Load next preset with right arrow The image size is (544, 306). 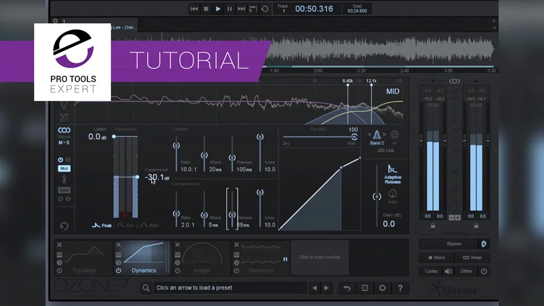coord(326,288)
